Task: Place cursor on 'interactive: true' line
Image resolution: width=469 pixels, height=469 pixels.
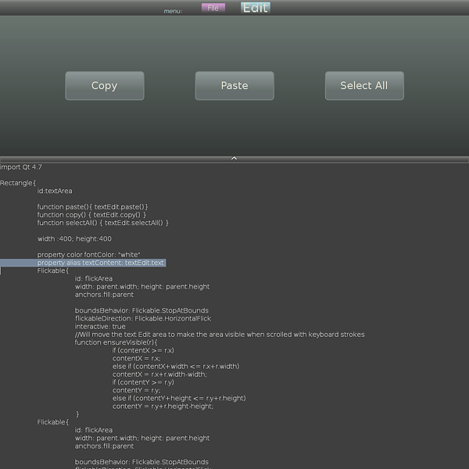Action: (100, 327)
